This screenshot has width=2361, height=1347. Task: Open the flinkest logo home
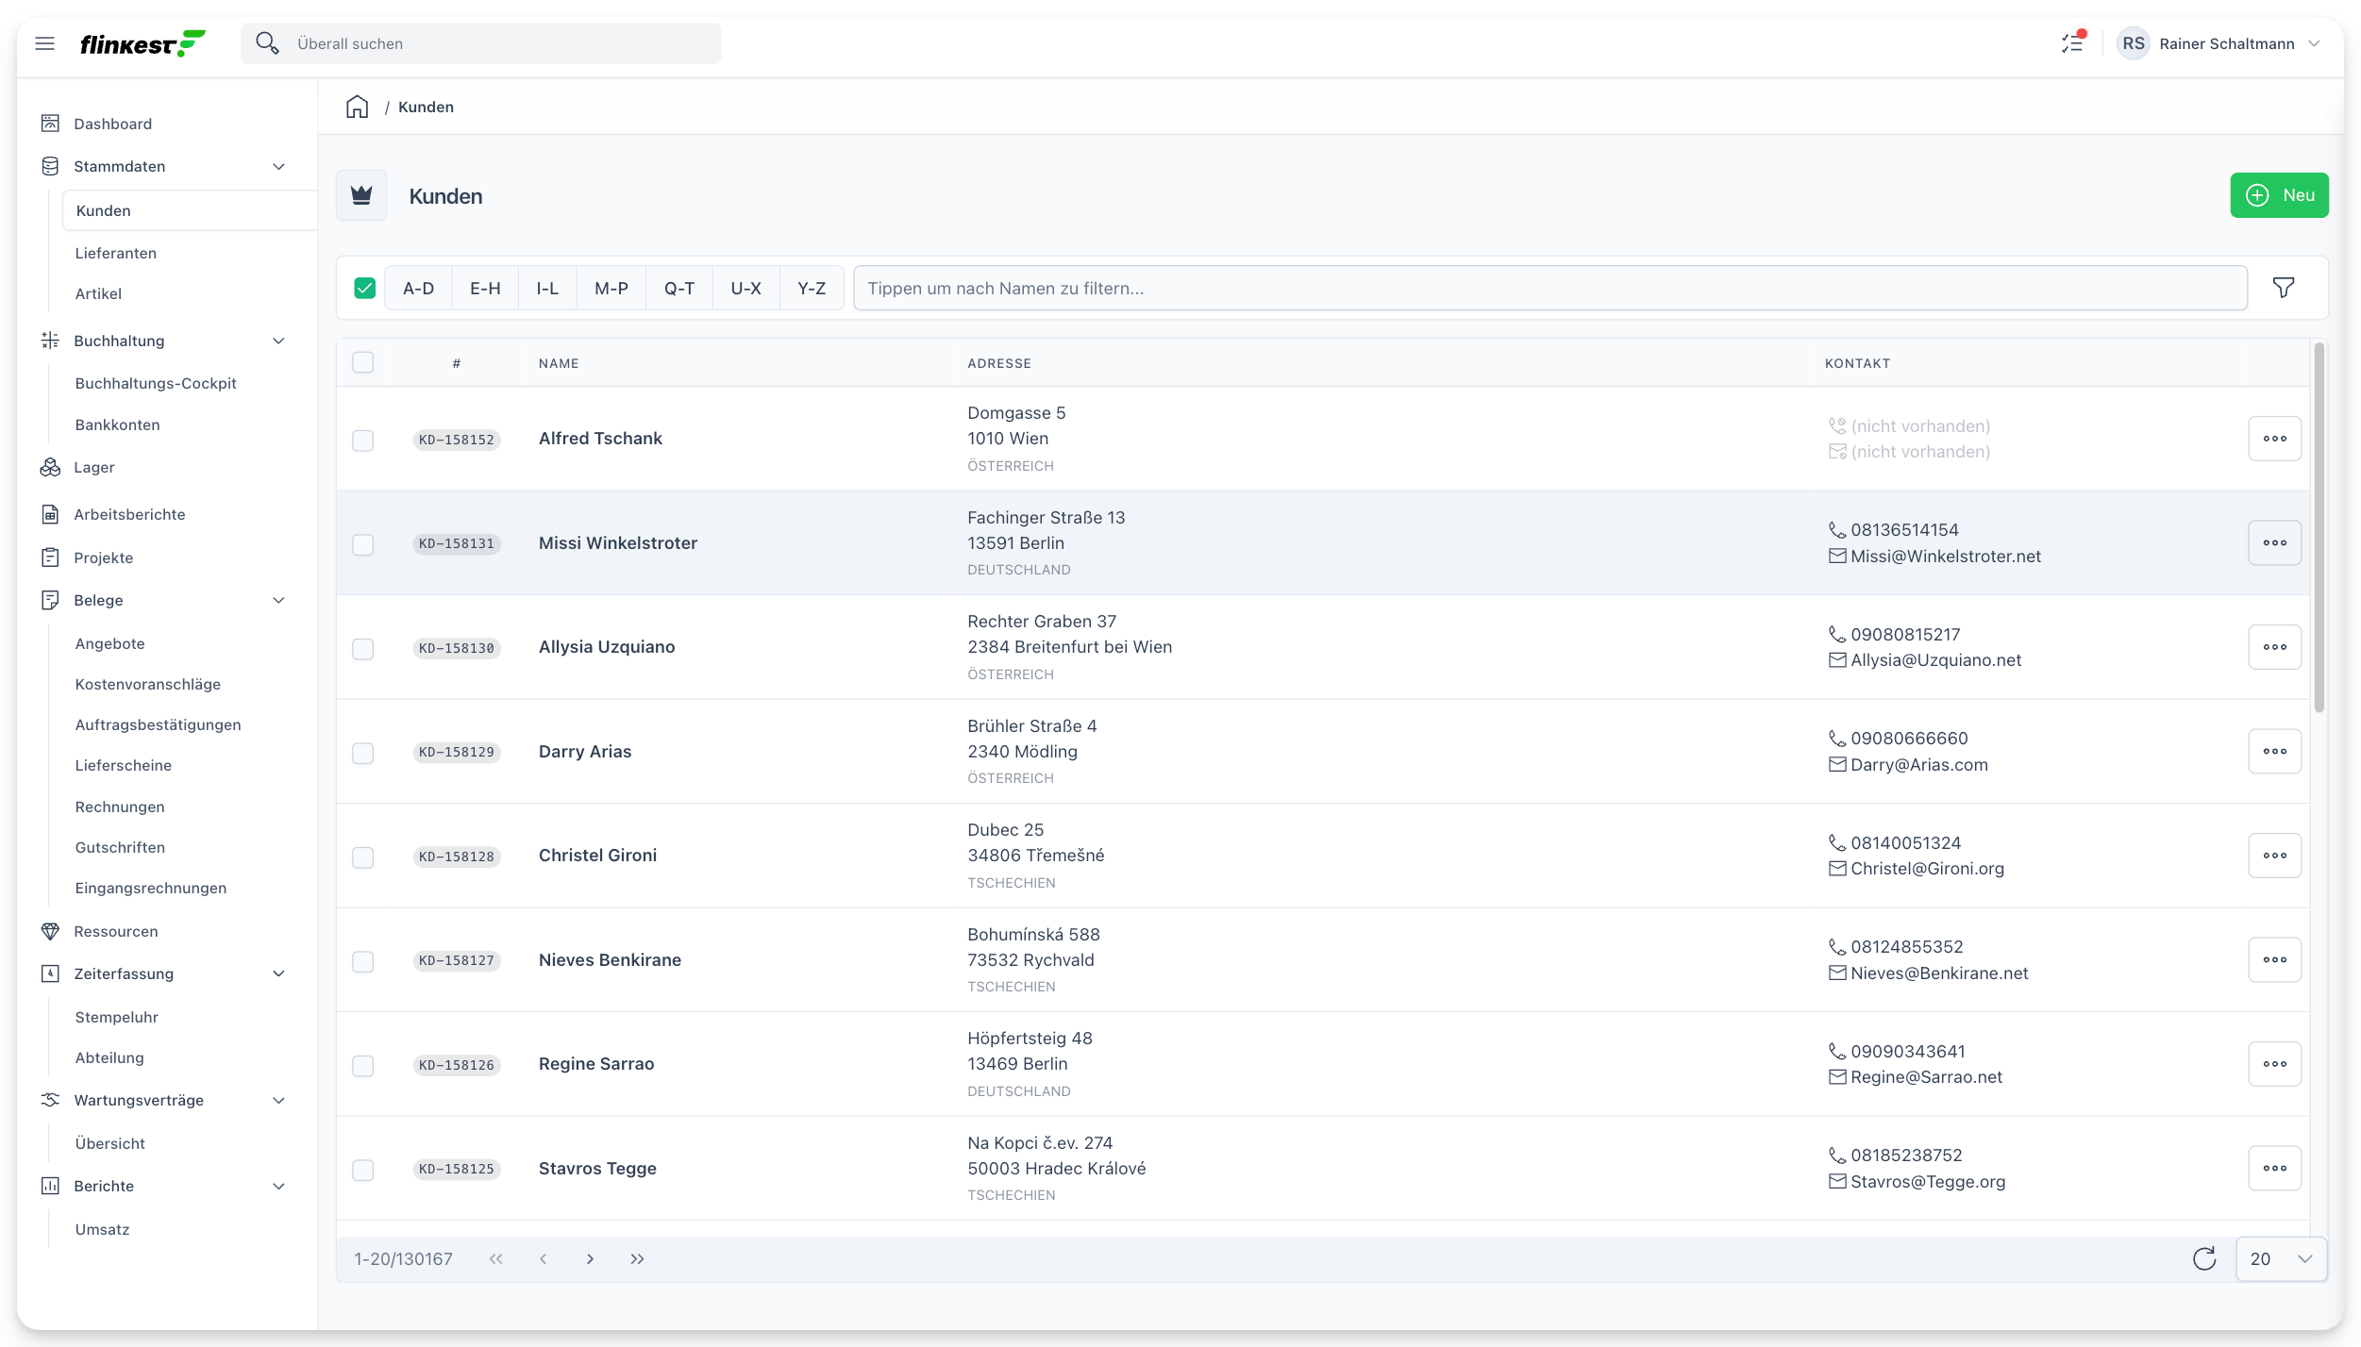coord(142,43)
